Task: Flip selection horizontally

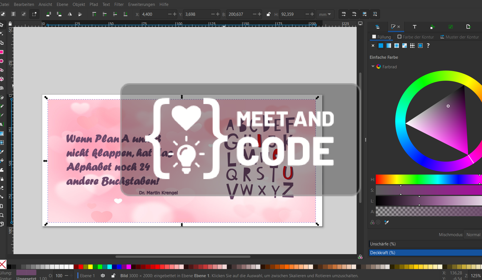Action: click(70, 14)
